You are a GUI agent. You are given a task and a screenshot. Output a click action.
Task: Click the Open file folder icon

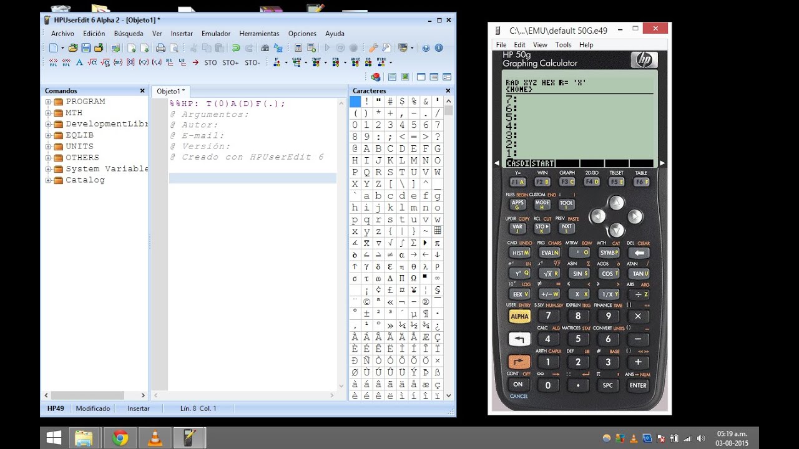[x=73, y=48]
